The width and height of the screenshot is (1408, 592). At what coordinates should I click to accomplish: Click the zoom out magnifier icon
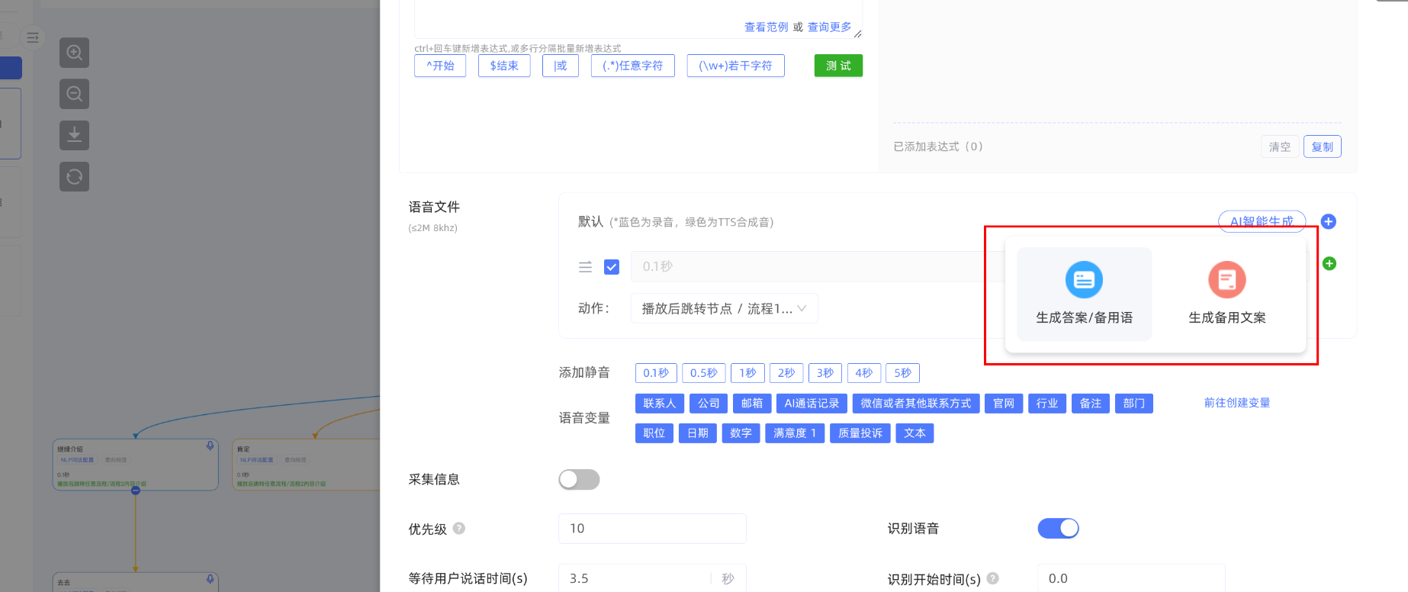tap(74, 94)
